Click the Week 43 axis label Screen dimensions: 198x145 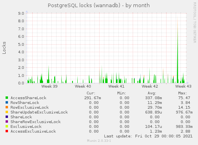183,86
